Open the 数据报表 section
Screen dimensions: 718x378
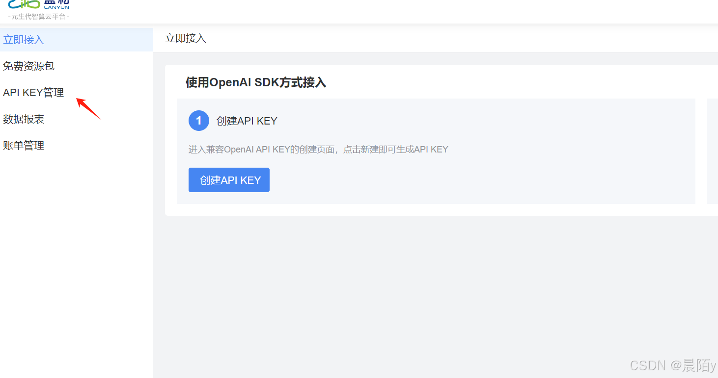point(24,119)
